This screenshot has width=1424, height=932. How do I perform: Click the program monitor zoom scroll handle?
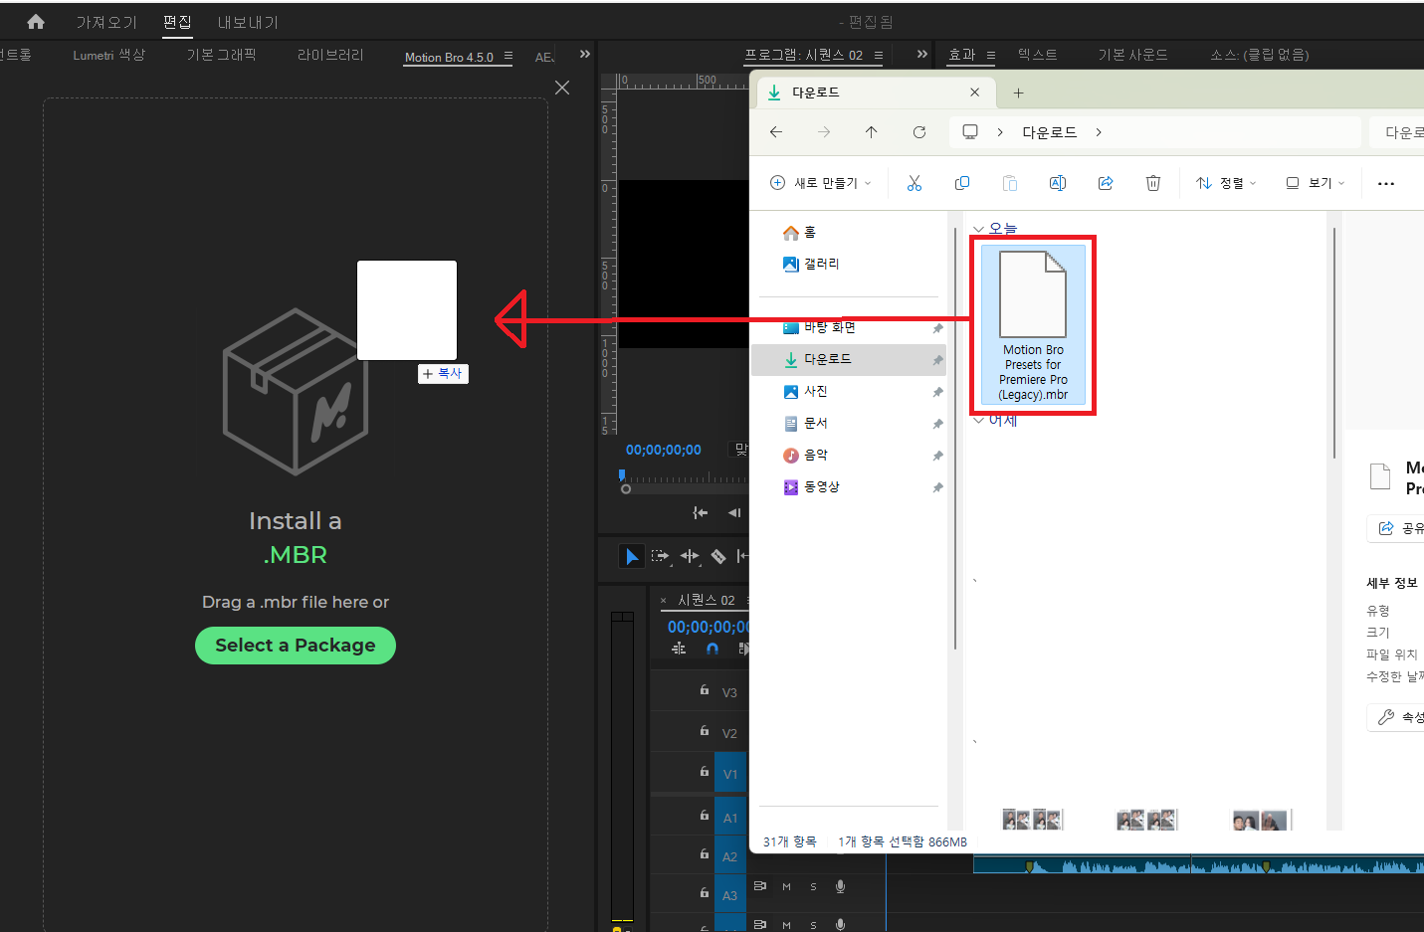point(626,489)
